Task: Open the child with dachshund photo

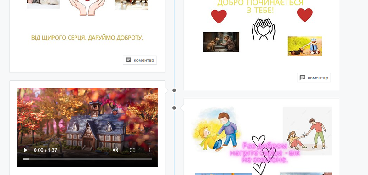Action: pyautogui.click(x=305, y=46)
